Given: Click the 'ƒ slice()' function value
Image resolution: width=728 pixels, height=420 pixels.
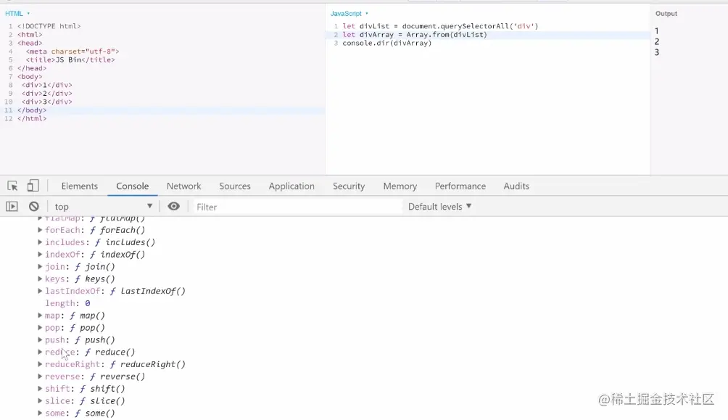Looking at the screenshot, I should pos(102,400).
